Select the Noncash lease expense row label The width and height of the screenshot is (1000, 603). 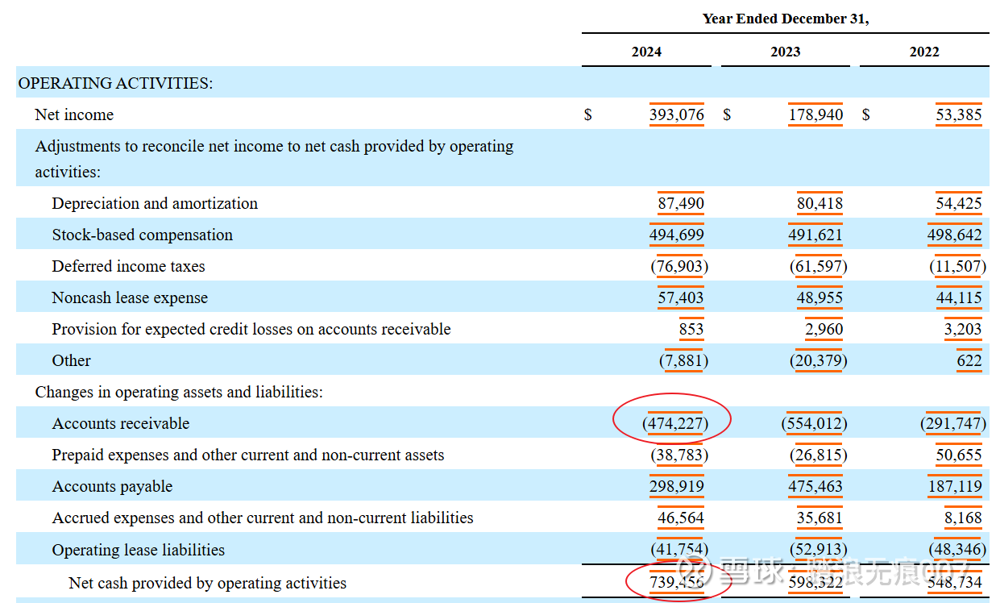pyautogui.click(x=130, y=297)
